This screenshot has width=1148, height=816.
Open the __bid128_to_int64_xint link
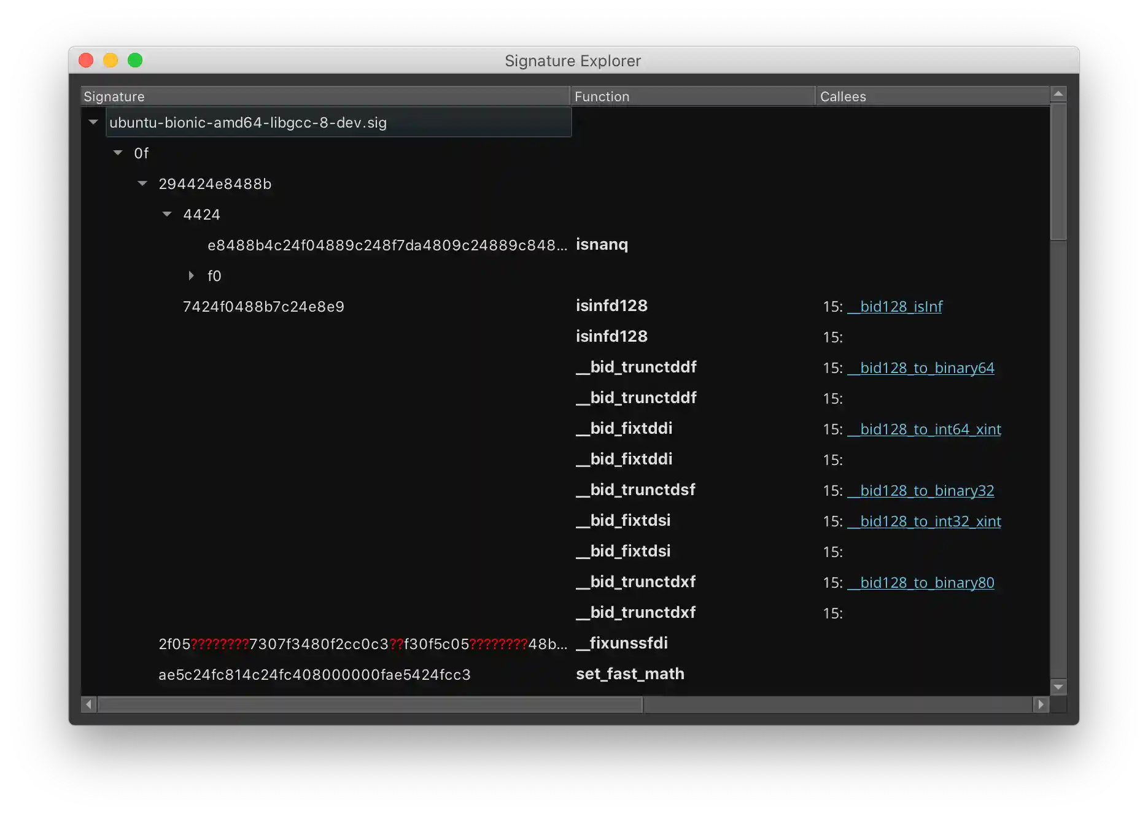tap(925, 429)
